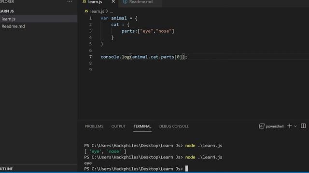The height and width of the screenshot is (173, 309).
Task: Select learn.js in the Explorer file tree
Action: (39, 19)
